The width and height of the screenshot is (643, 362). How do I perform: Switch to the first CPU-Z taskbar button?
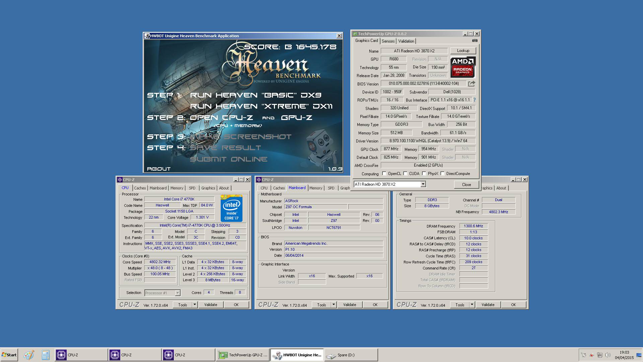[x=81, y=355]
